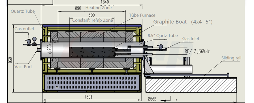Click the 2562 dimension value
Viewport: 254px width, 103px height.
tap(152, 99)
